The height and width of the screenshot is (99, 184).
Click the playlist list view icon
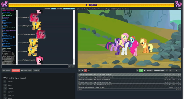(82, 71)
